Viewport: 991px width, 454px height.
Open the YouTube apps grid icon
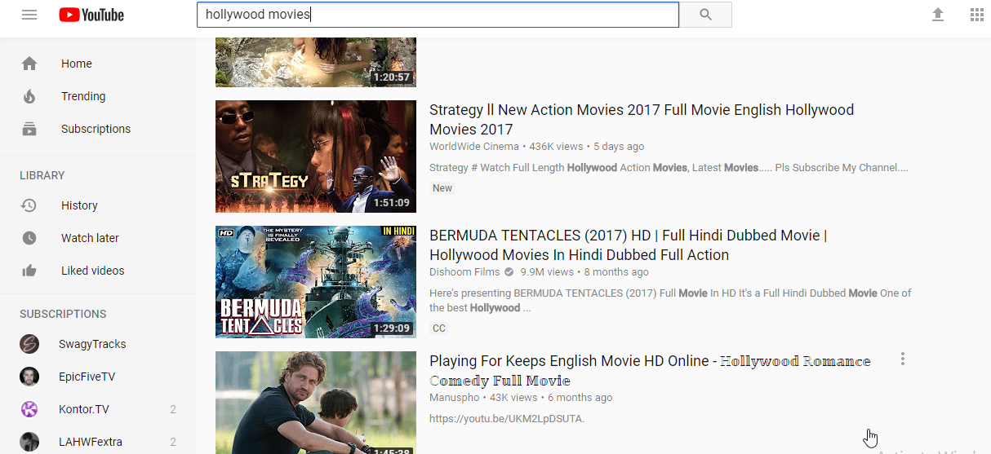(x=977, y=15)
